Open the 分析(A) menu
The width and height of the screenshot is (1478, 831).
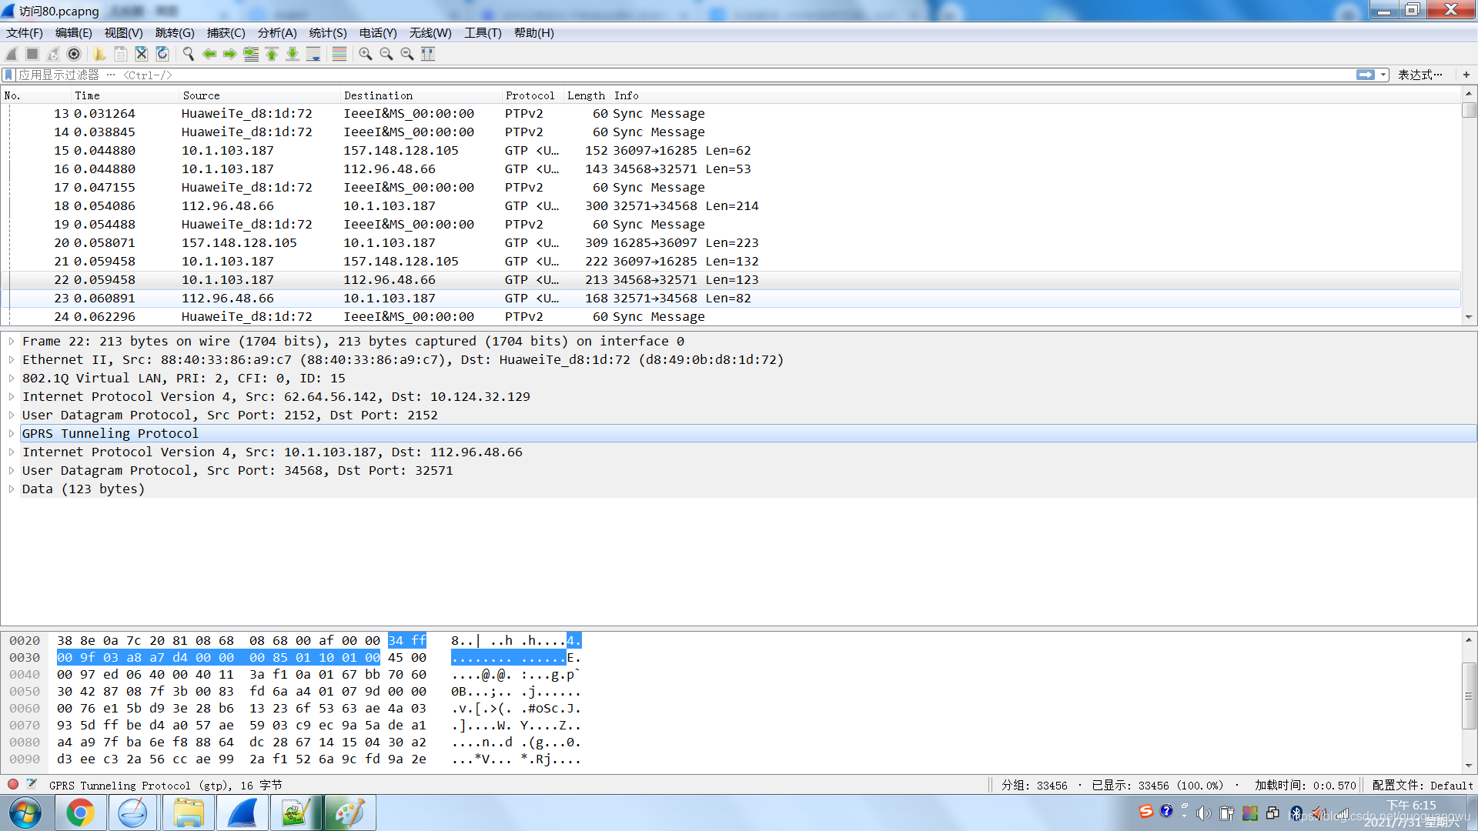[276, 33]
